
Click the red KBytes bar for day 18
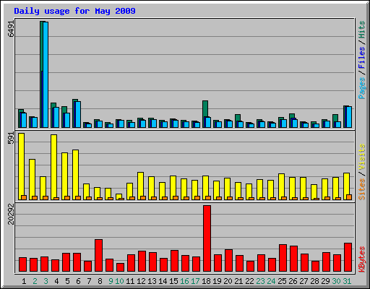click(x=207, y=238)
